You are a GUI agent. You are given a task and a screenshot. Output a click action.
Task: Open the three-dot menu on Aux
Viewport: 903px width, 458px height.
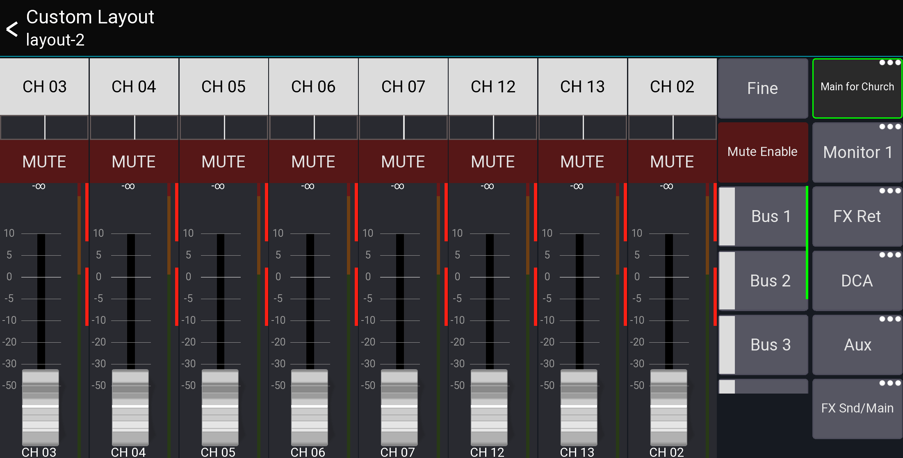pyautogui.click(x=891, y=318)
